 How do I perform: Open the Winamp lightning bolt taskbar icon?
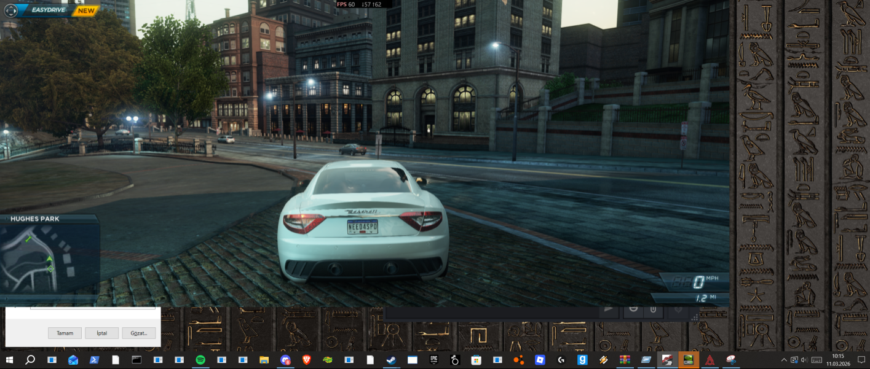coord(603,360)
